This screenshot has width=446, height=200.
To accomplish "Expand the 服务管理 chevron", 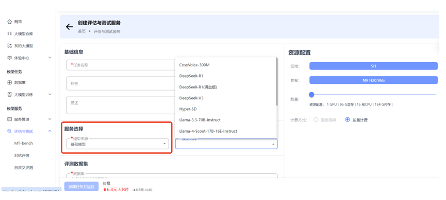I will 50,119.
